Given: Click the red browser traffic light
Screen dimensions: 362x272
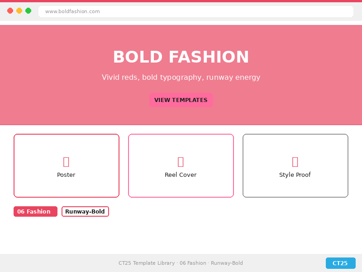Looking at the screenshot, I should click(x=10, y=11).
